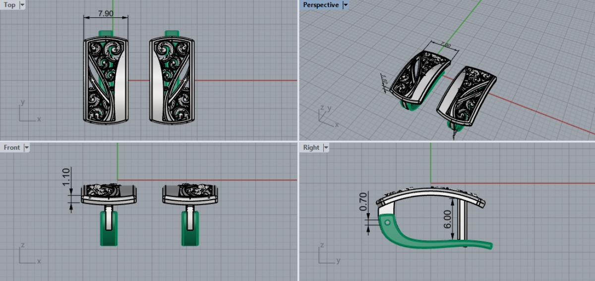Open the Front viewport dropdown arrow
Screen dimensions: 595x281
(27, 148)
